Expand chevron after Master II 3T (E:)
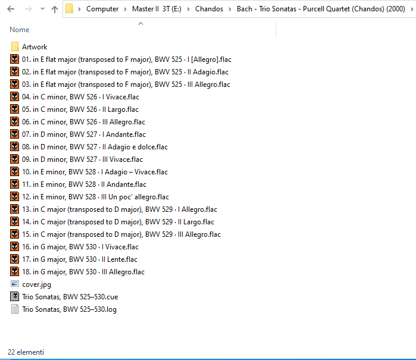Viewport: 416px width, 360px height. (x=188, y=10)
